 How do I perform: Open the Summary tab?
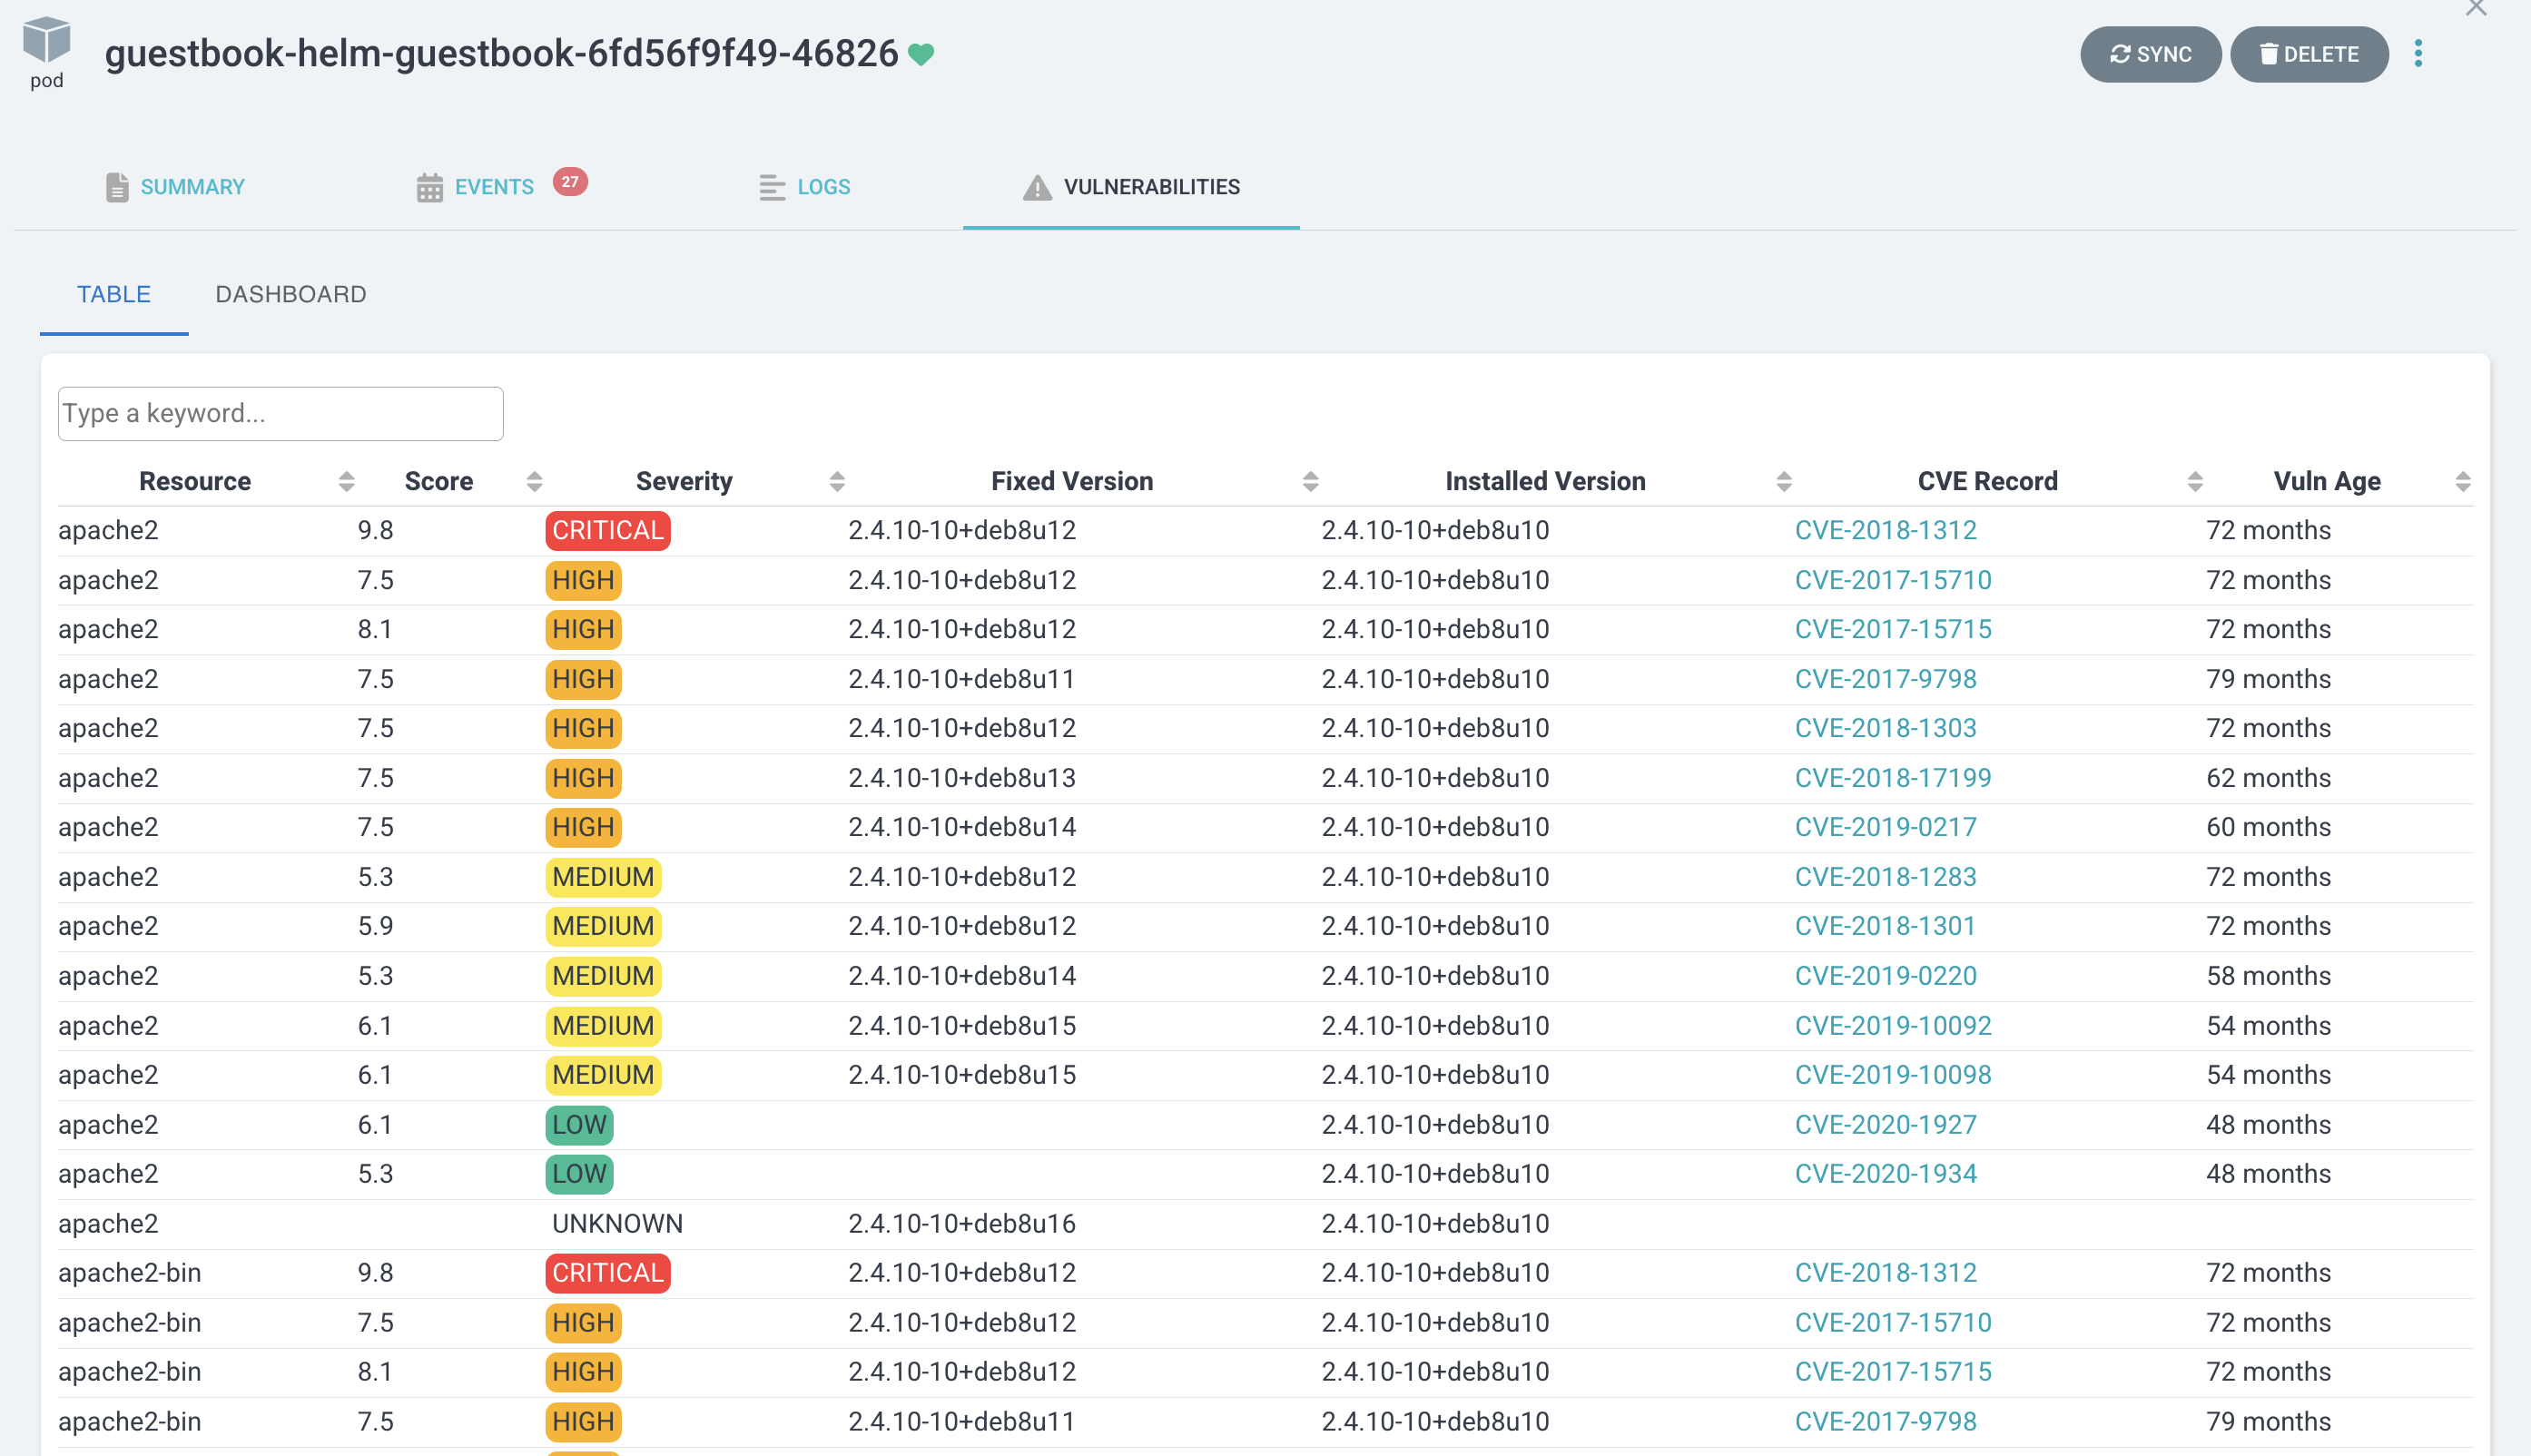(191, 187)
